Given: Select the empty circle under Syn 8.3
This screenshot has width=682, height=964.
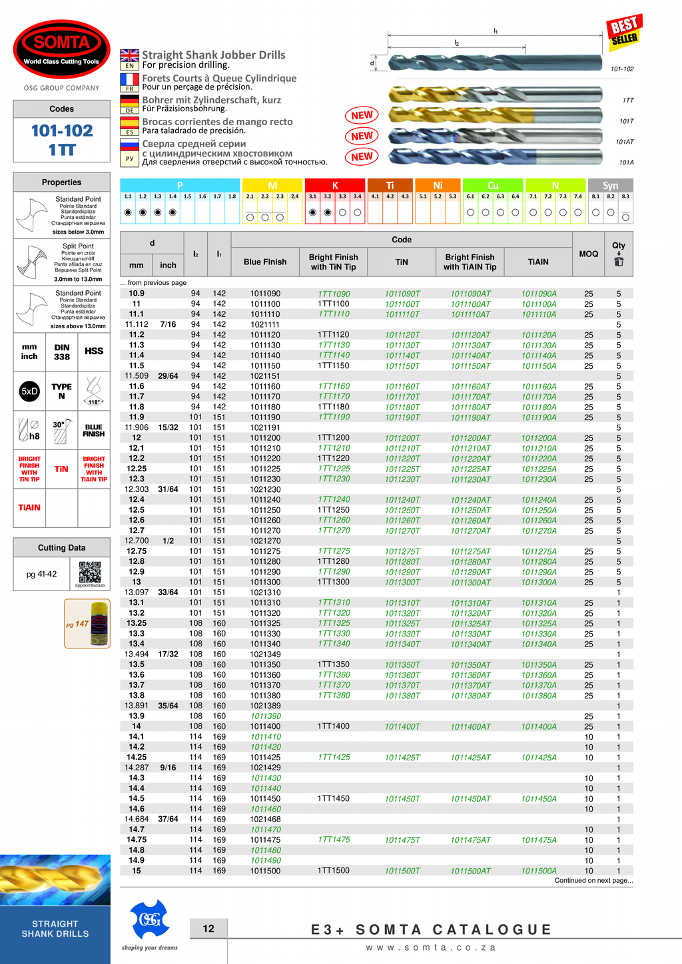Looking at the screenshot, I should click(x=625, y=217).
